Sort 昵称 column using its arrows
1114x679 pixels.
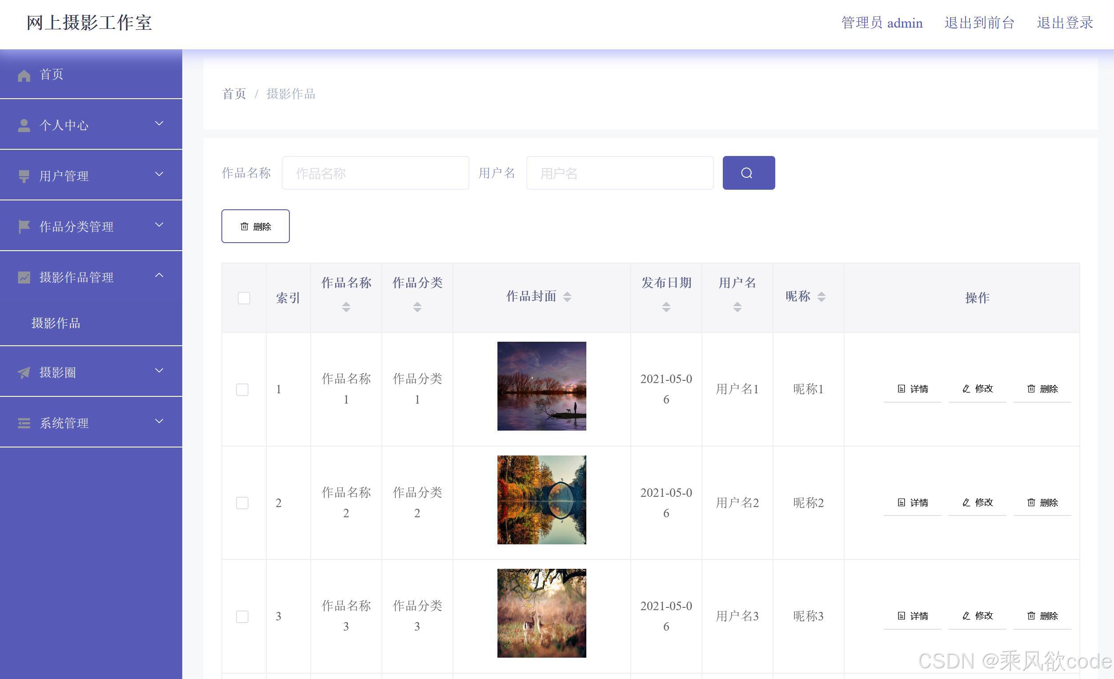pyautogui.click(x=821, y=296)
